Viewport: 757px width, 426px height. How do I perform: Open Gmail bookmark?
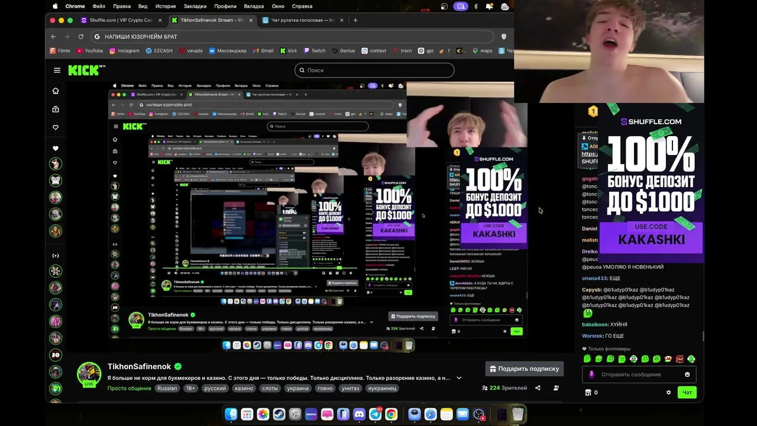263,51
